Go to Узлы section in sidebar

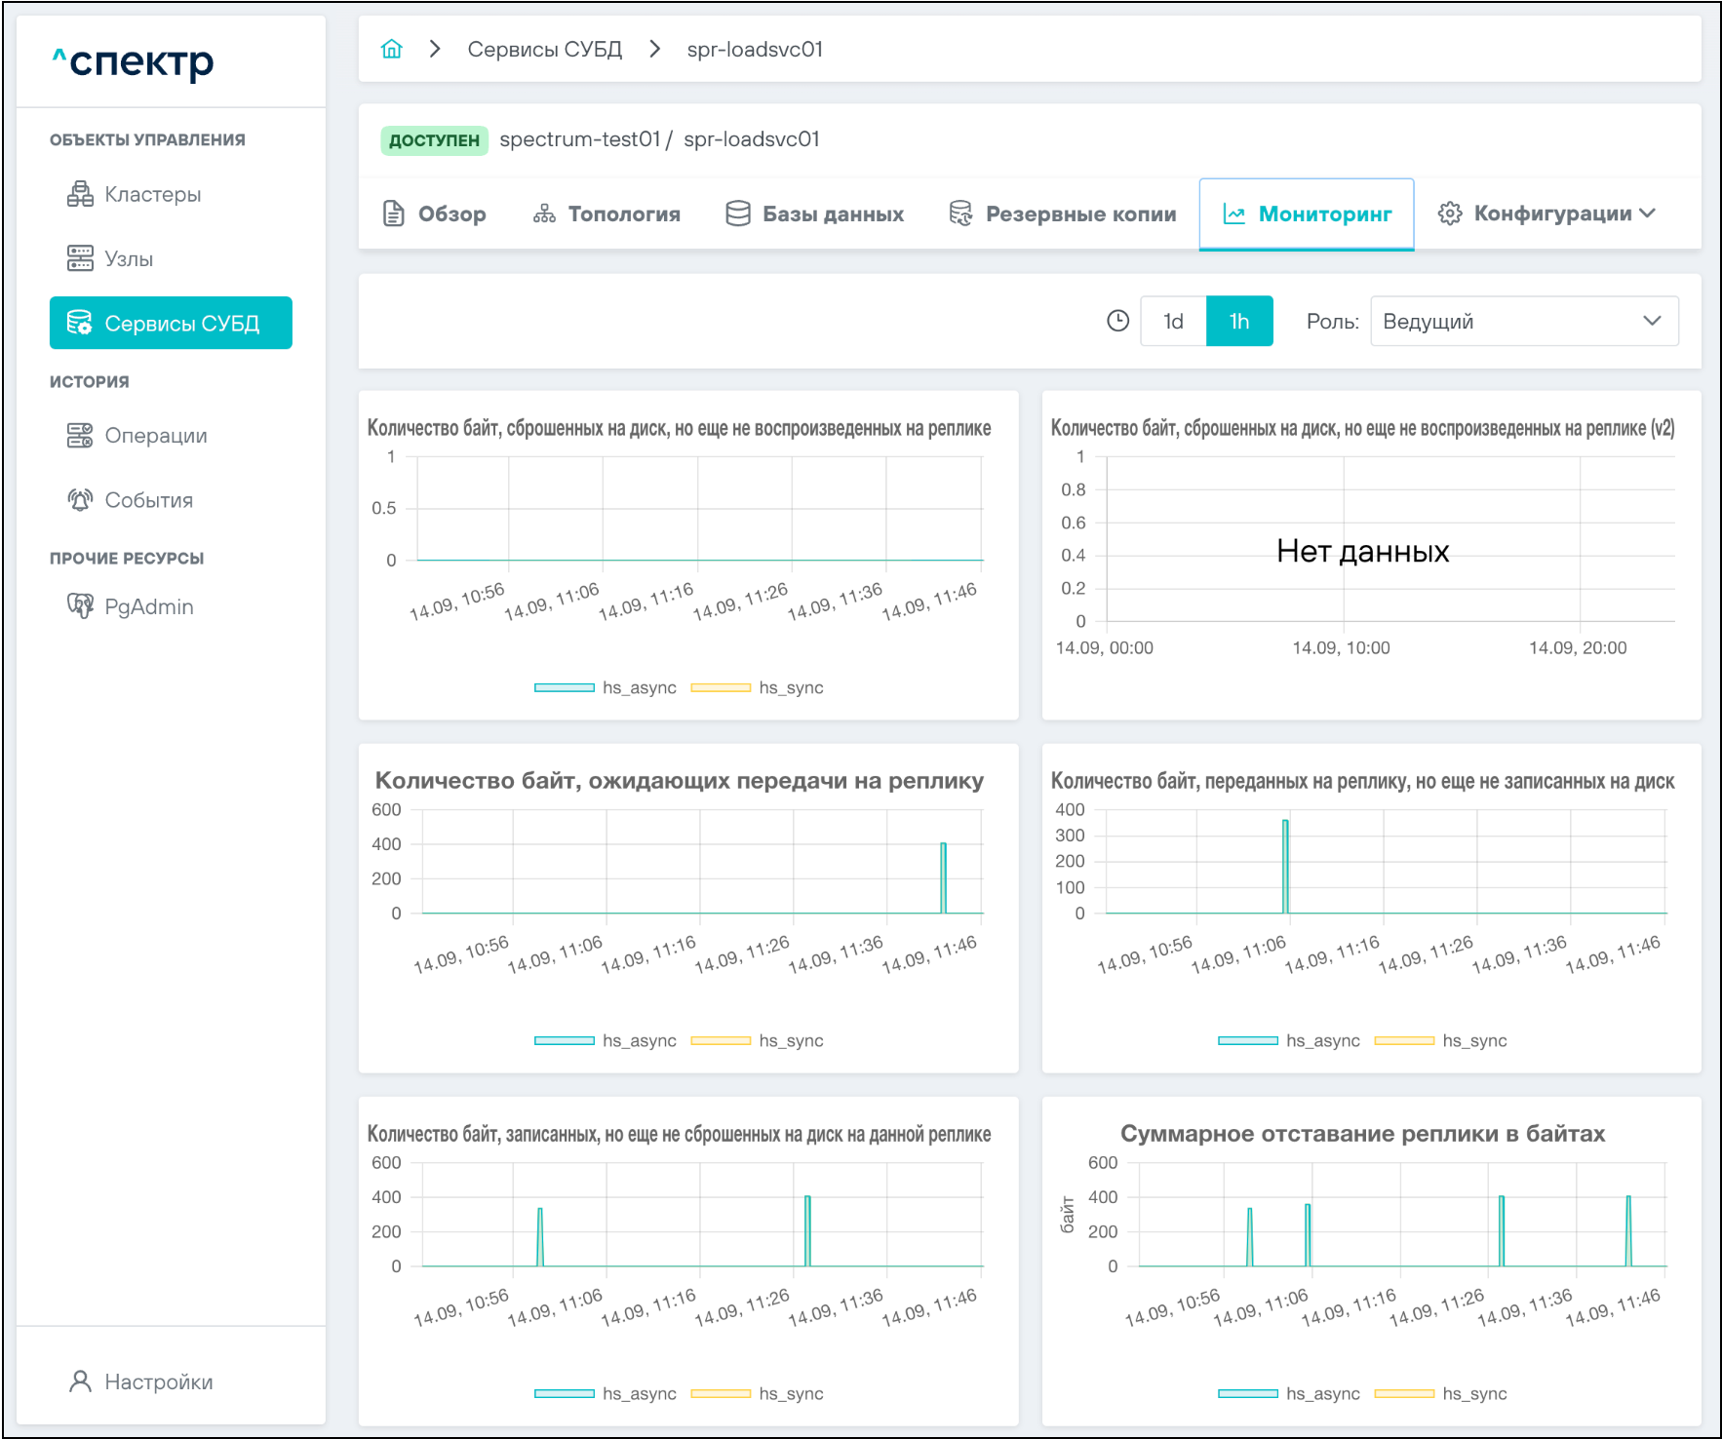[129, 258]
